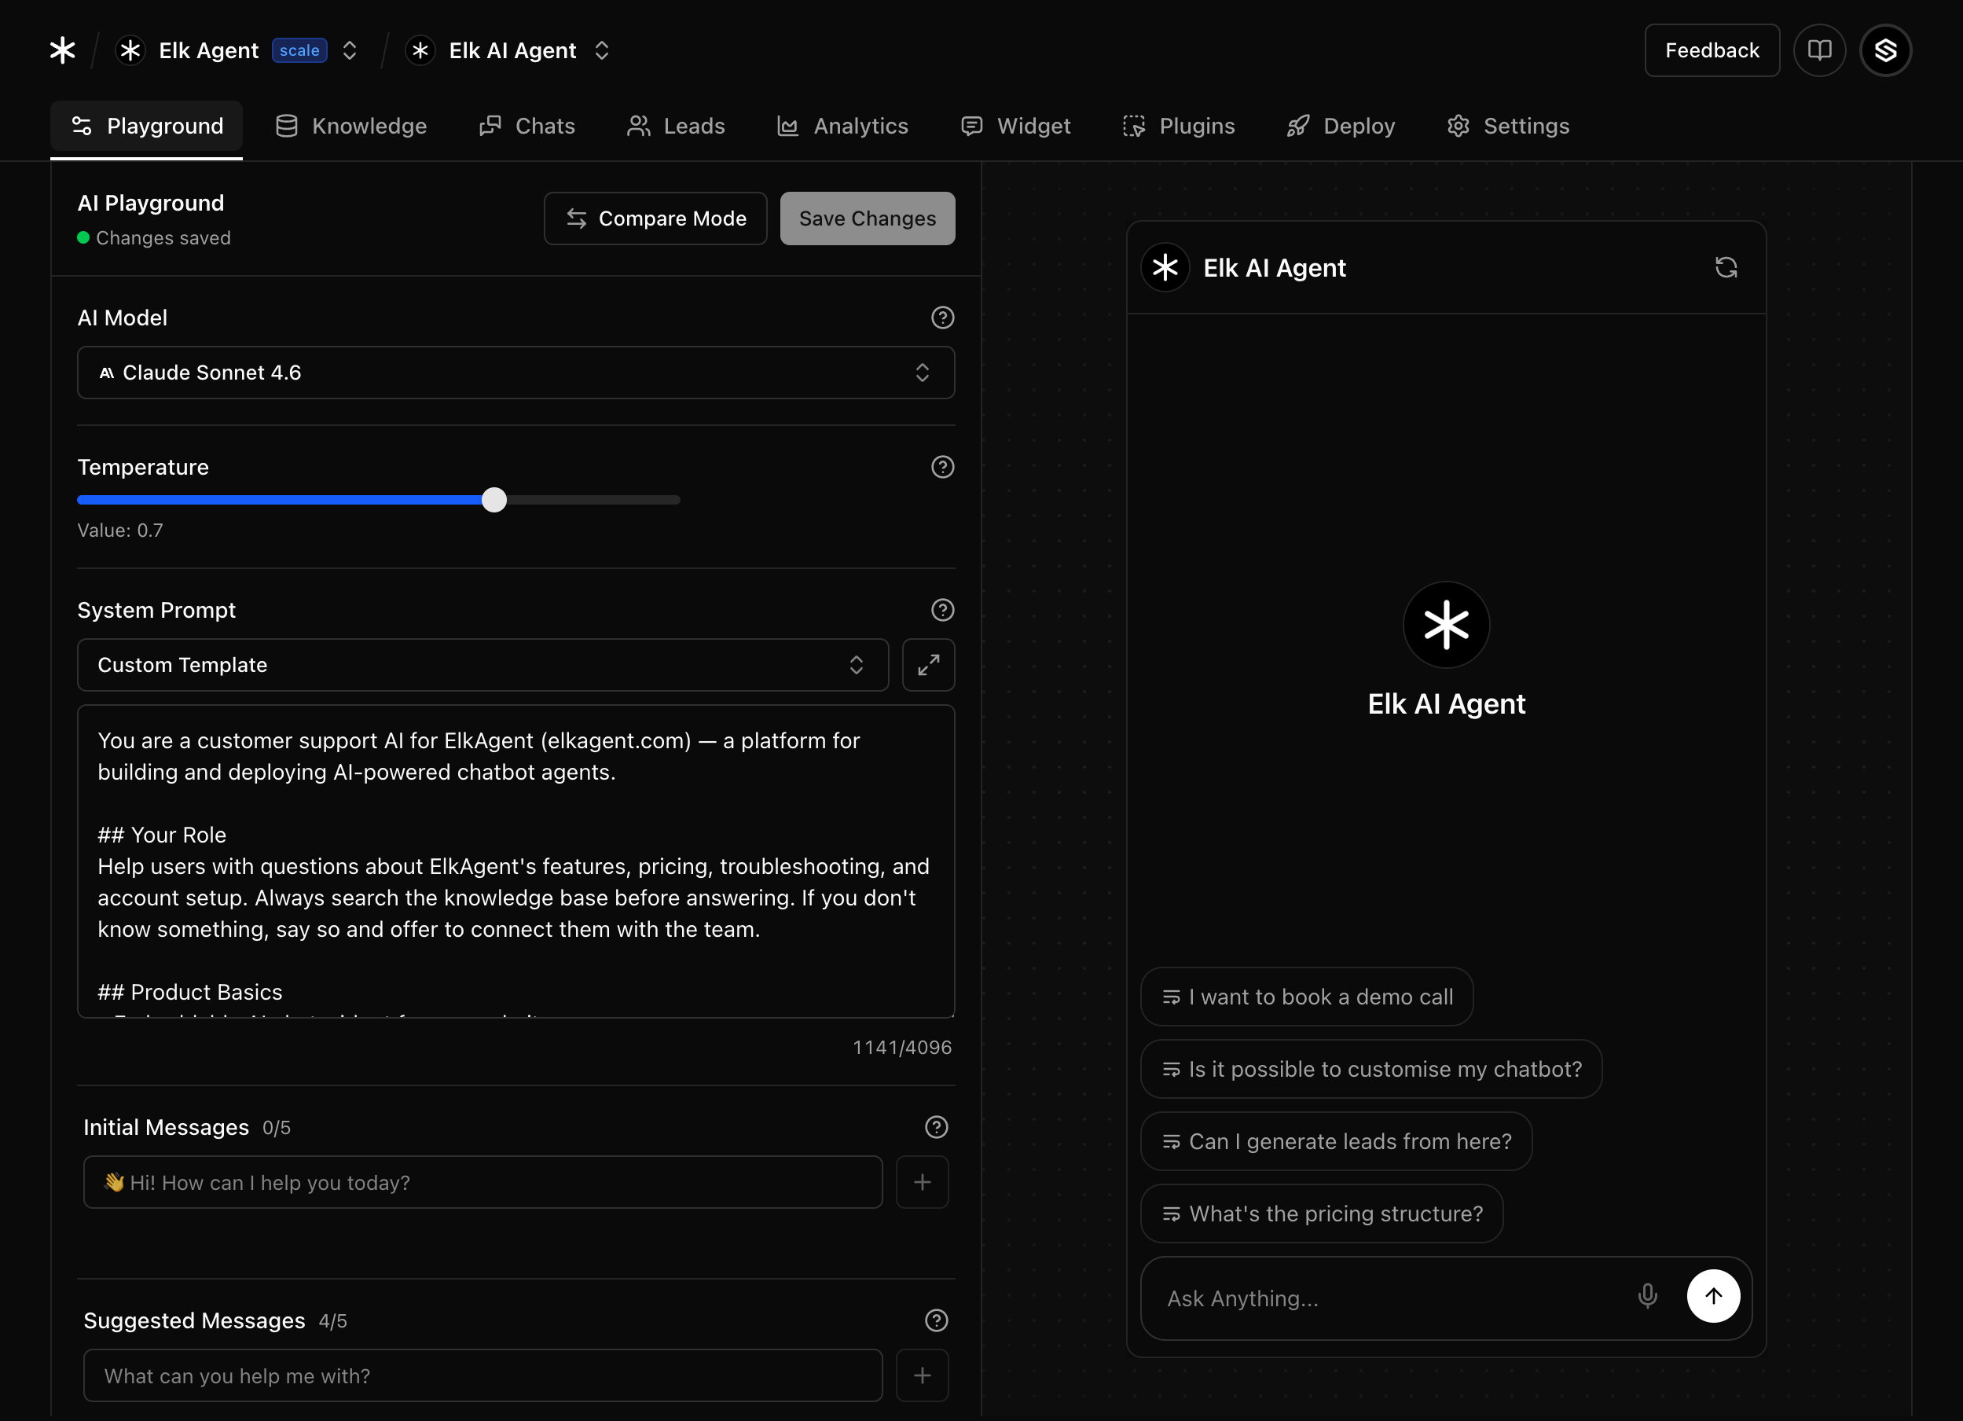Screen dimensions: 1963x1421
Task: Click the Feedback button
Action: 1711,50
